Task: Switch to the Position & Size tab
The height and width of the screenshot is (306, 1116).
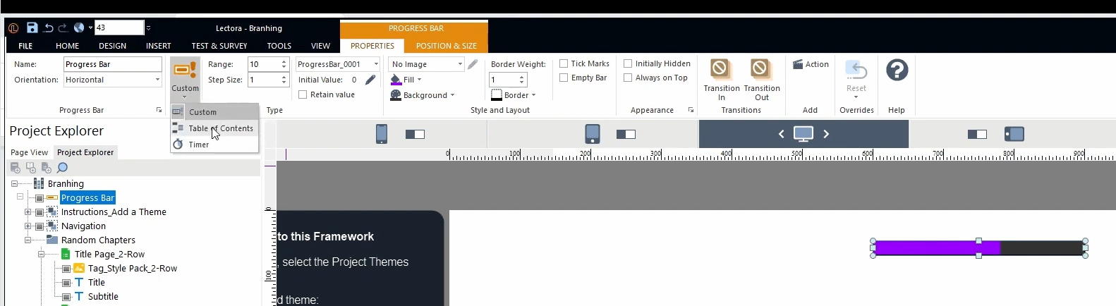Action: click(x=446, y=46)
